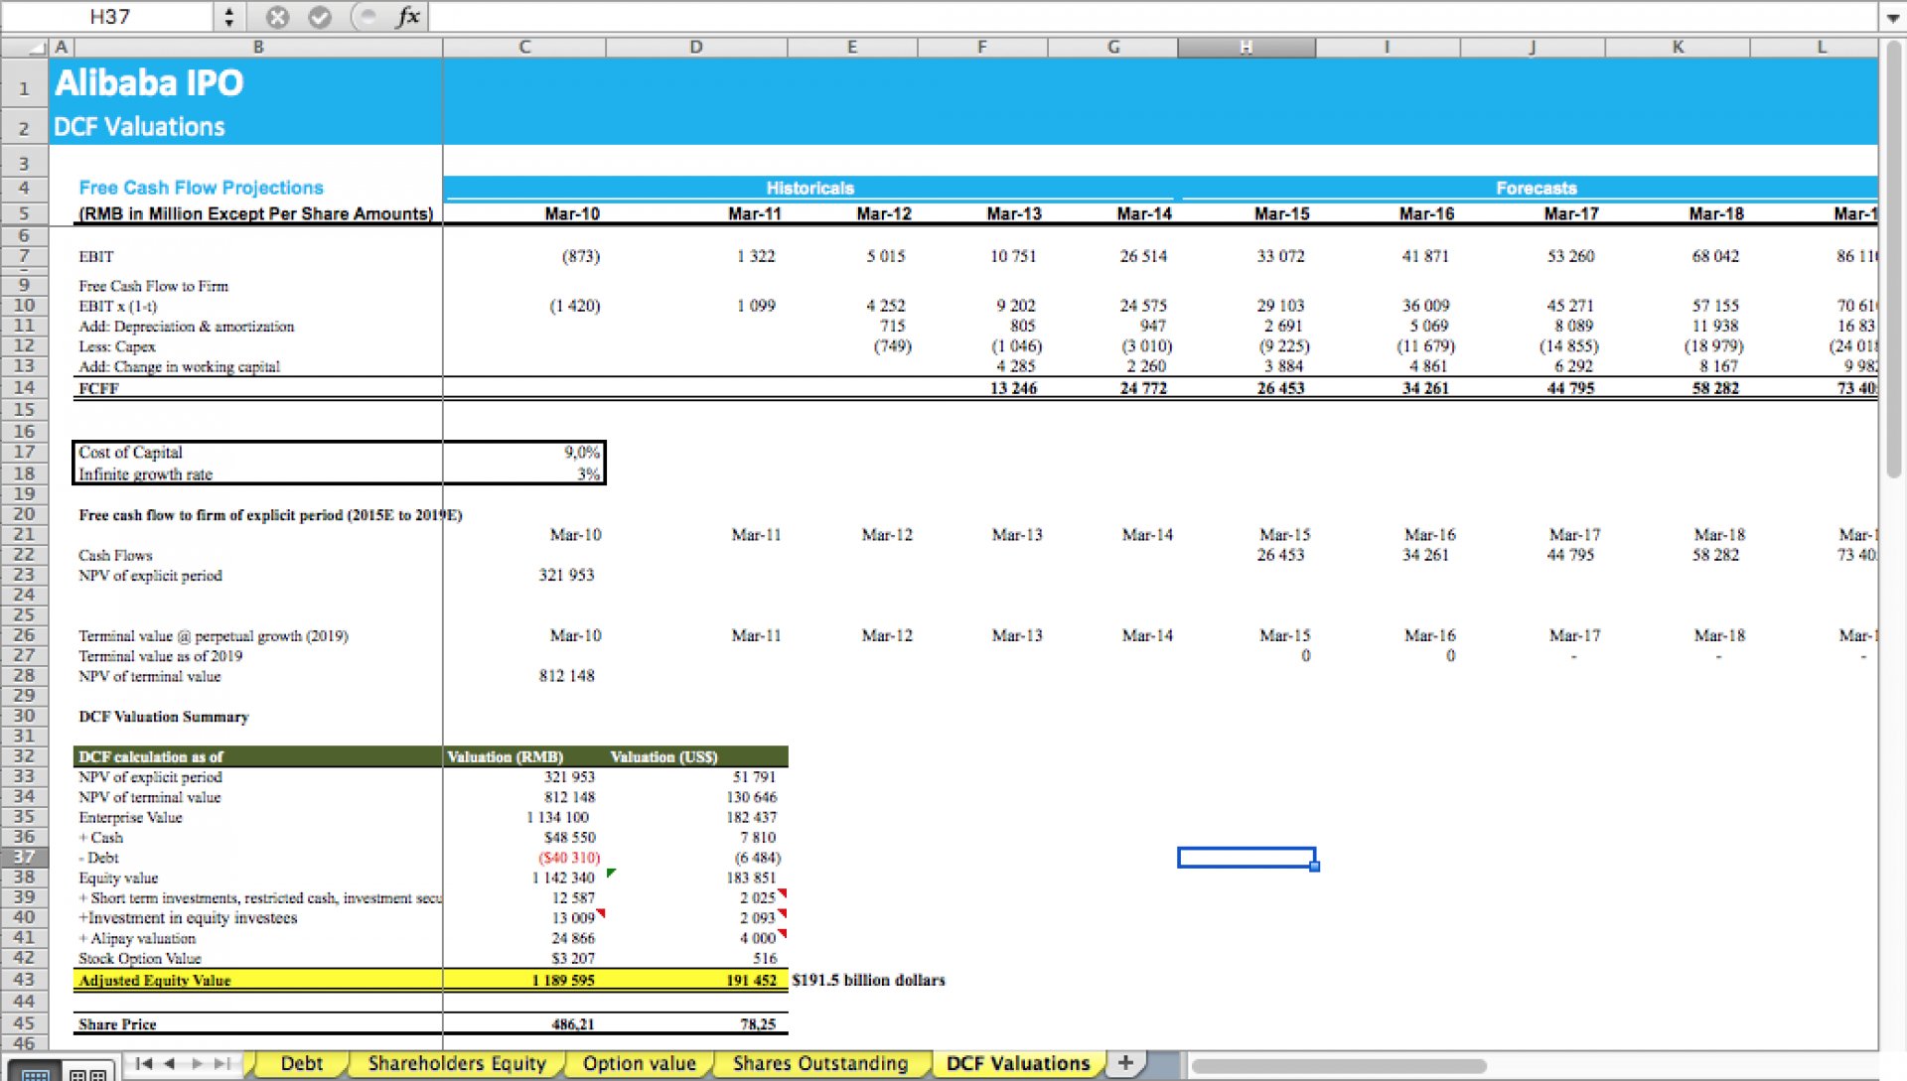This screenshot has width=1907, height=1081.
Task: Click into the formula bar input
Action: tap(1152, 17)
